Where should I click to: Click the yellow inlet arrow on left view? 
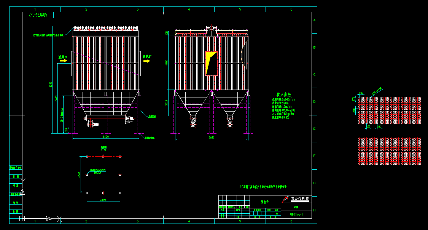[62, 61]
